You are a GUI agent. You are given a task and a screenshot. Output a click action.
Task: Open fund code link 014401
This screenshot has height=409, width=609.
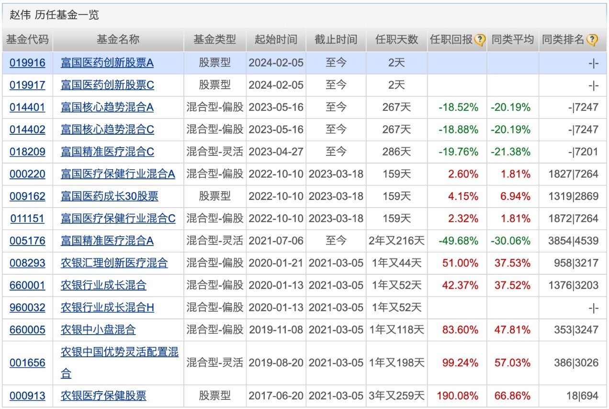[x=27, y=107]
